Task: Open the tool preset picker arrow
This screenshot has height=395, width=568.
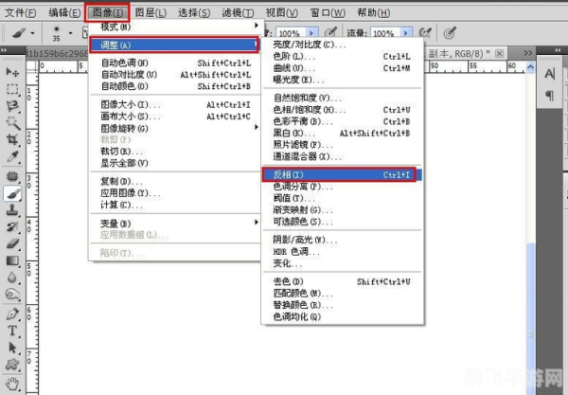Action: pyautogui.click(x=32, y=33)
